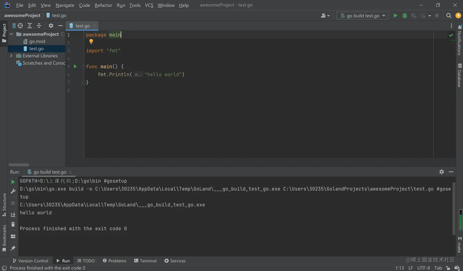Toggle the Database tool window
This screenshot has height=271, width=463.
tap(459, 75)
